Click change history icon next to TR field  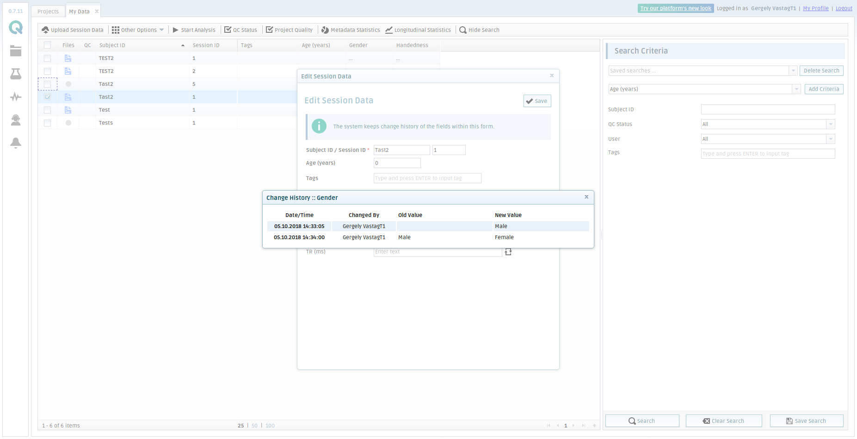pyautogui.click(x=508, y=252)
